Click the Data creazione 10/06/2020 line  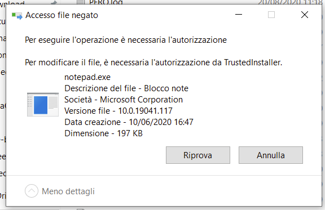pyautogui.click(x=129, y=122)
